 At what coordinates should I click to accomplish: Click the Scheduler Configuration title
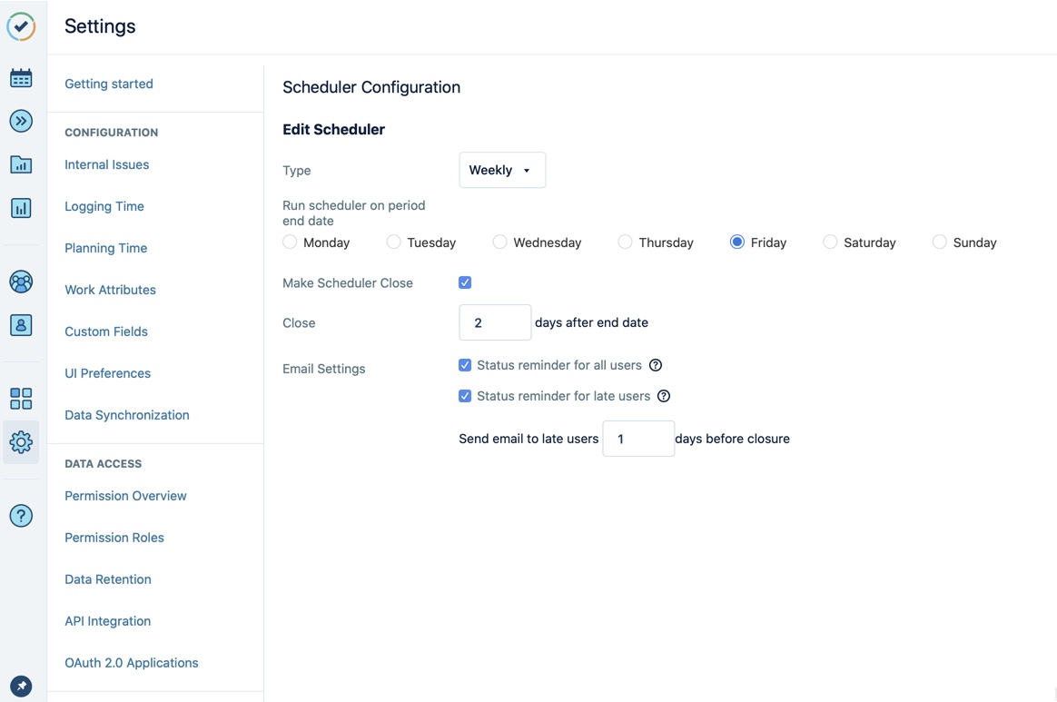(x=371, y=87)
